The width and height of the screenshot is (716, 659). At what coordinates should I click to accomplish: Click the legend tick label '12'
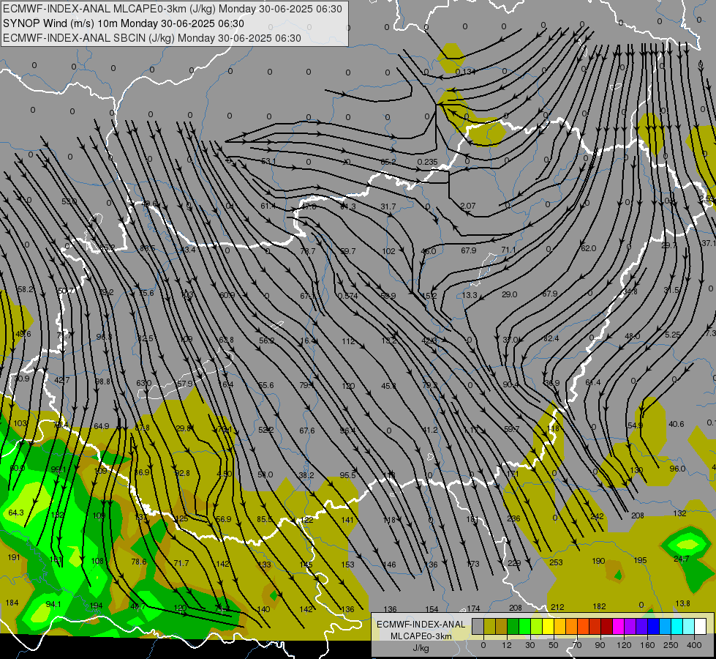[506, 645]
